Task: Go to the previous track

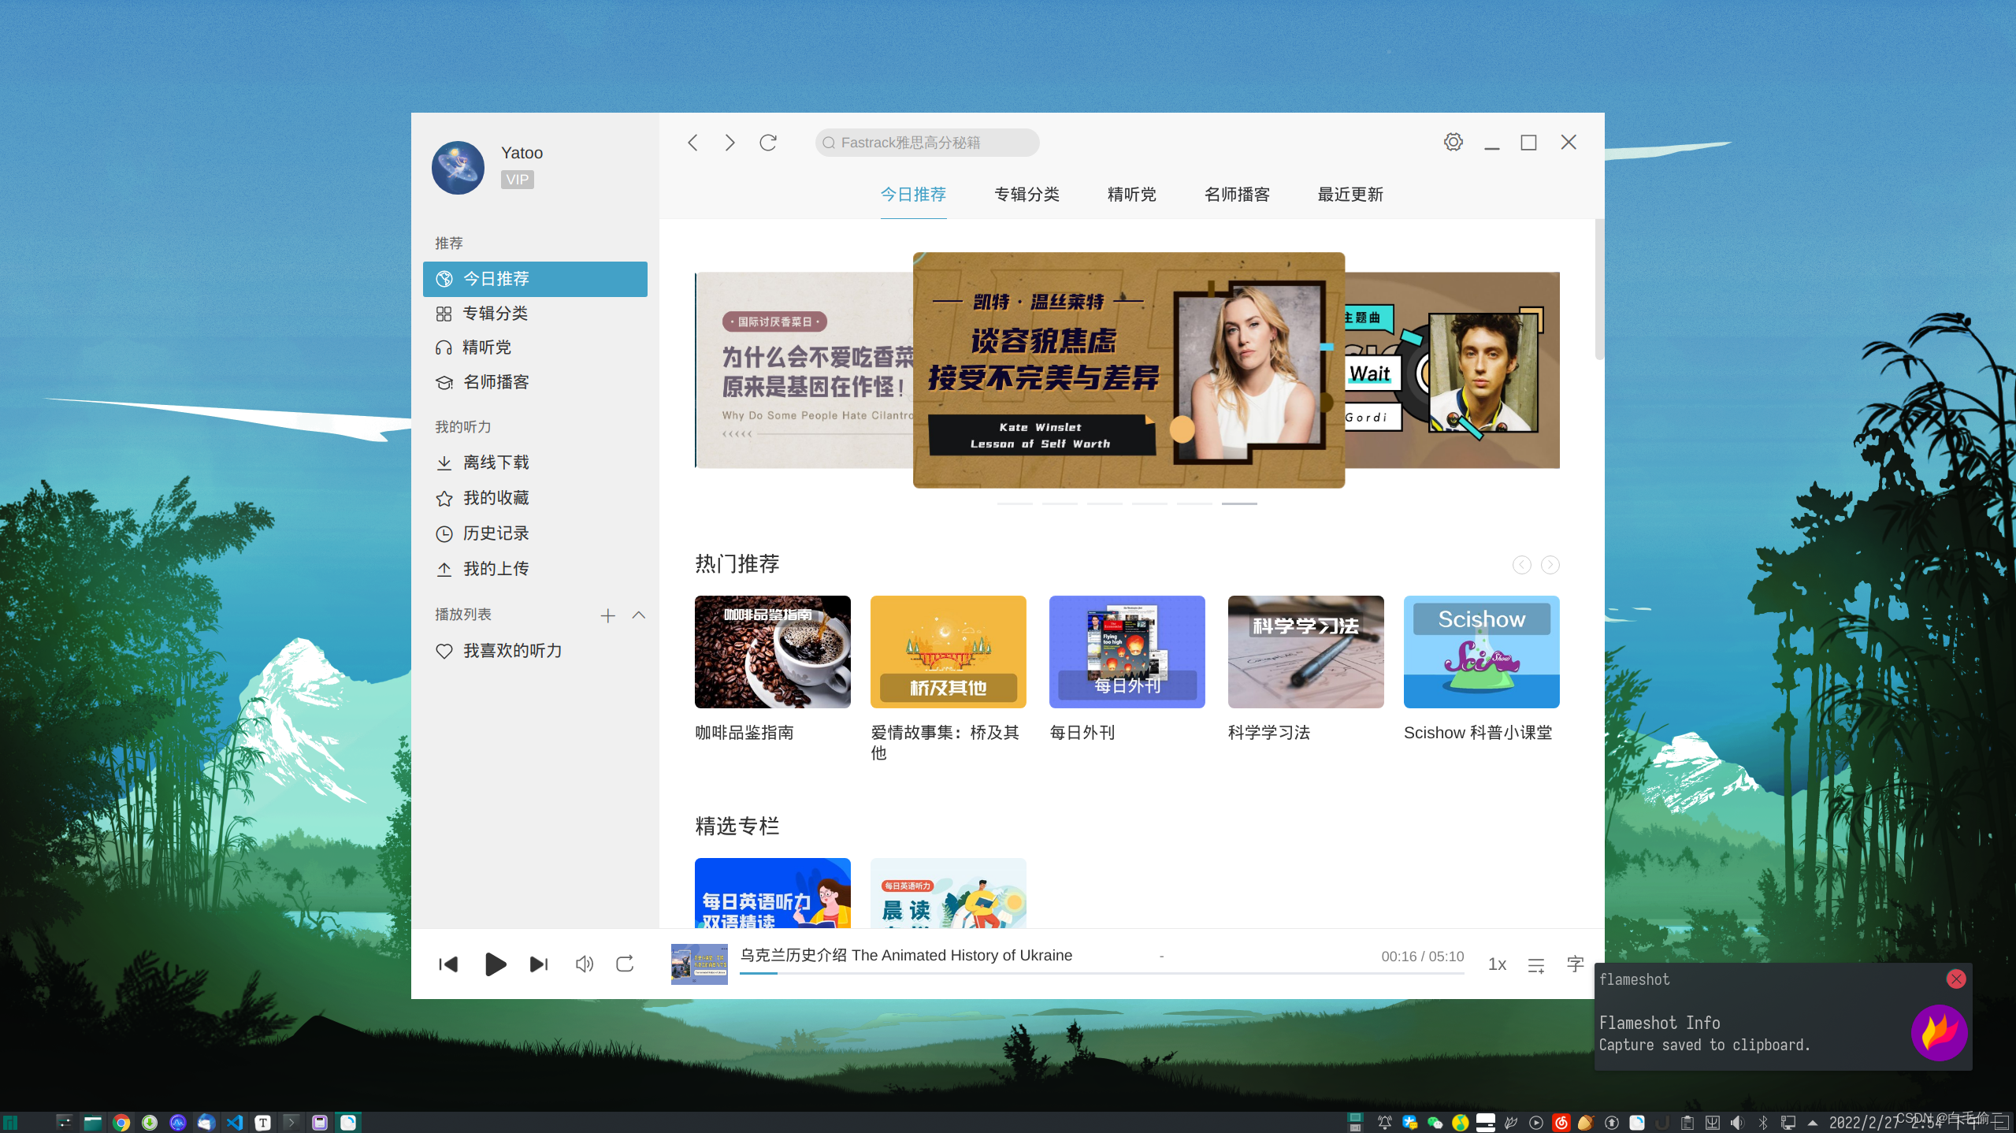Action: click(x=448, y=964)
